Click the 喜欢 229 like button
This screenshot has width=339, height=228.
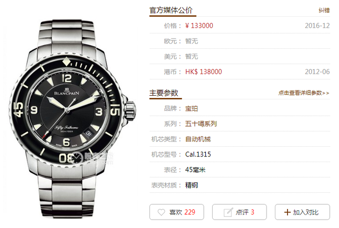[x=176, y=212]
